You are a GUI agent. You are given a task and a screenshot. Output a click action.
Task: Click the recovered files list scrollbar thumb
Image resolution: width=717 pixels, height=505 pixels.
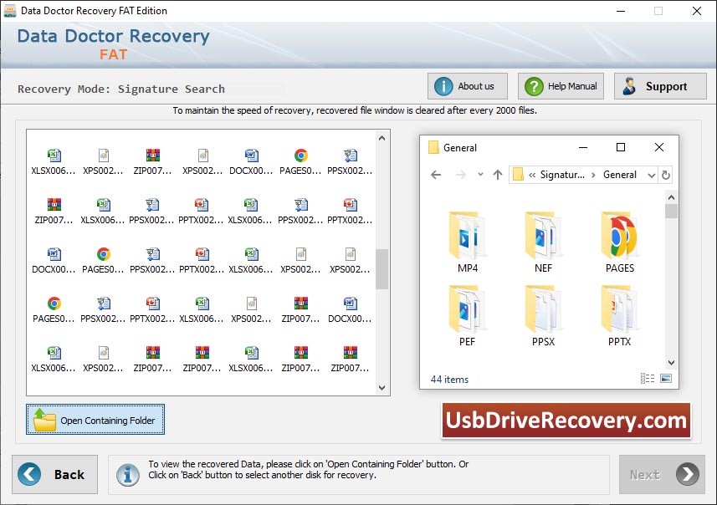[382, 268]
